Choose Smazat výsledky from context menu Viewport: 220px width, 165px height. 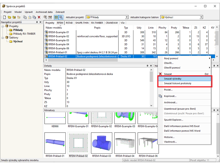(x=184, y=79)
